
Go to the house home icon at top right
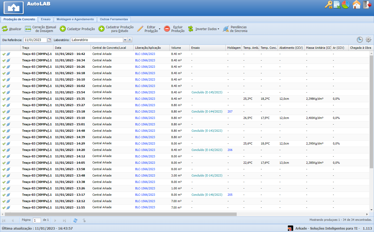pyautogui.click(x=356, y=5)
